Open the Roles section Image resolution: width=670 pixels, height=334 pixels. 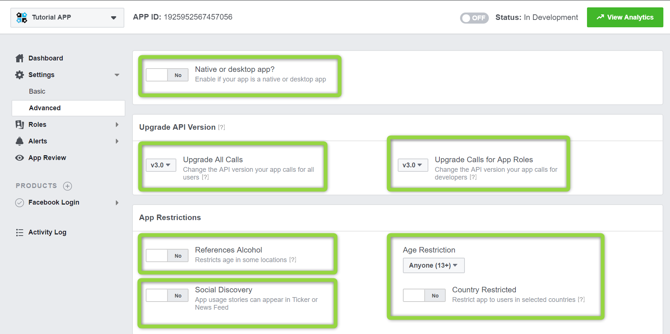click(37, 125)
